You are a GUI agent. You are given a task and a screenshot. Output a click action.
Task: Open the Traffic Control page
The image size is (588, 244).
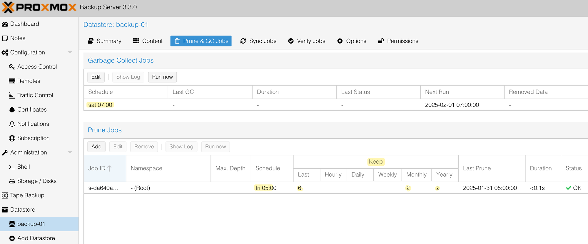pos(39,95)
